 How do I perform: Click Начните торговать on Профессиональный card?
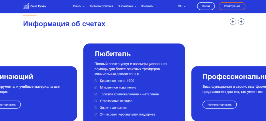click(220, 105)
